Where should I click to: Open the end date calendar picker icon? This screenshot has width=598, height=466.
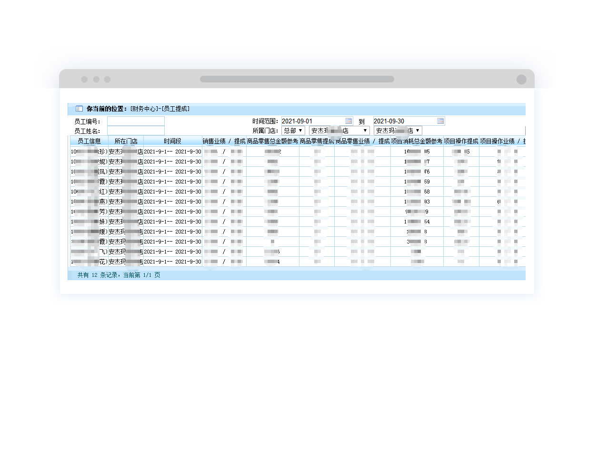[440, 121]
